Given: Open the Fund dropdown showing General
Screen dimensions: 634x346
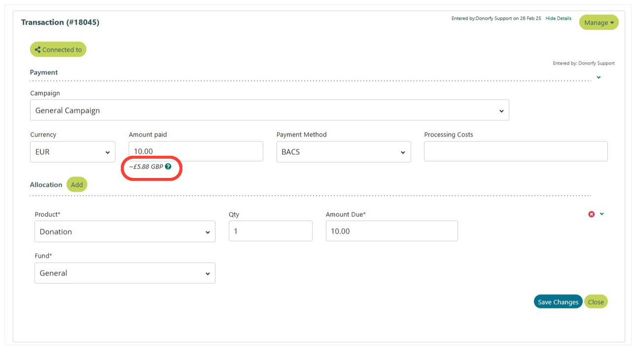Looking at the screenshot, I should (125, 273).
